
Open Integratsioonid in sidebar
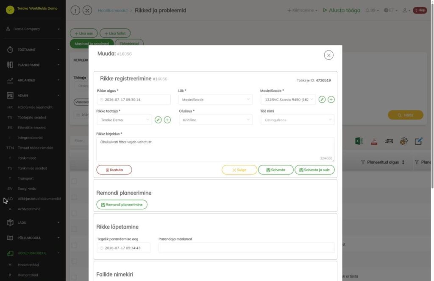point(30,138)
